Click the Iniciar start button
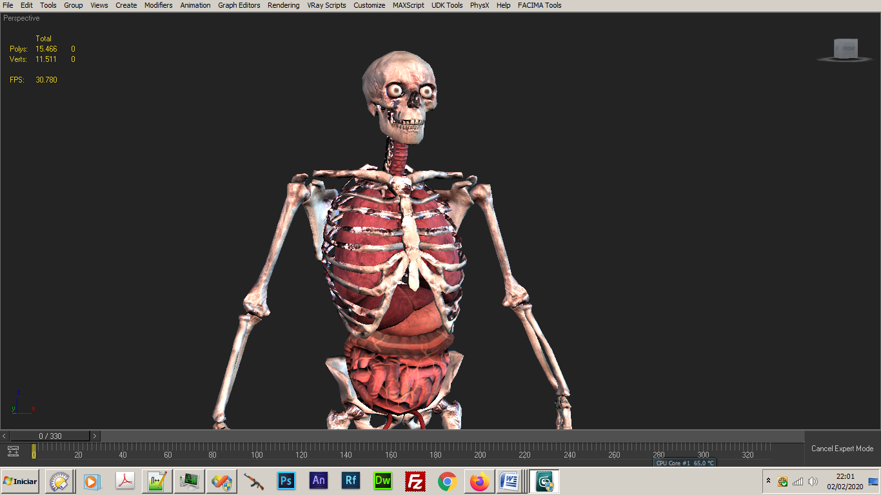 pyautogui.click(x=21, y=481)
